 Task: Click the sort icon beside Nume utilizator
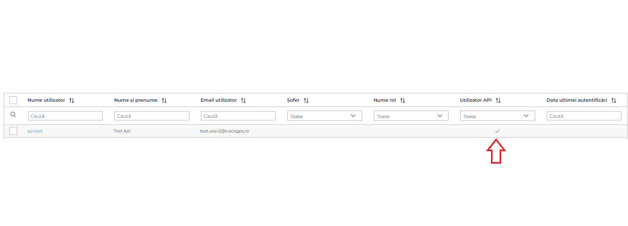[71, 101]
